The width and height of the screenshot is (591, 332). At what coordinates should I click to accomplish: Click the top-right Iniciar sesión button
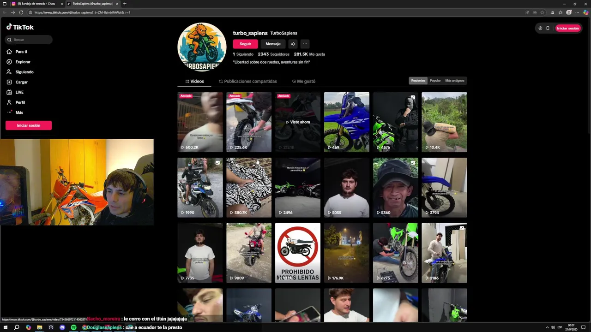click(568, 28)
